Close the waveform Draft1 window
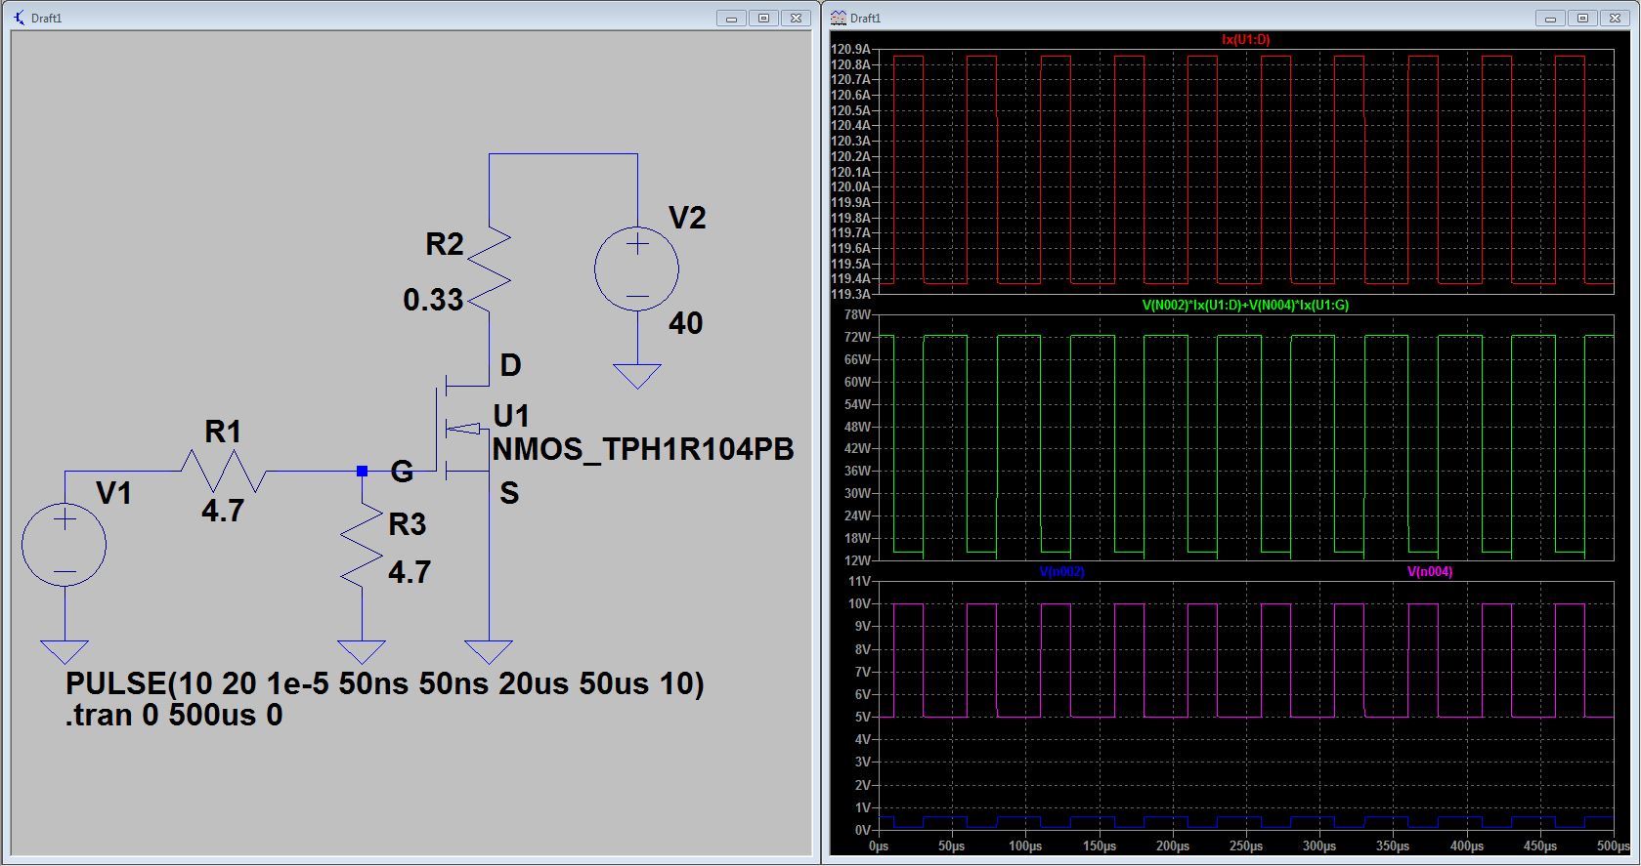 point(1616,18)
